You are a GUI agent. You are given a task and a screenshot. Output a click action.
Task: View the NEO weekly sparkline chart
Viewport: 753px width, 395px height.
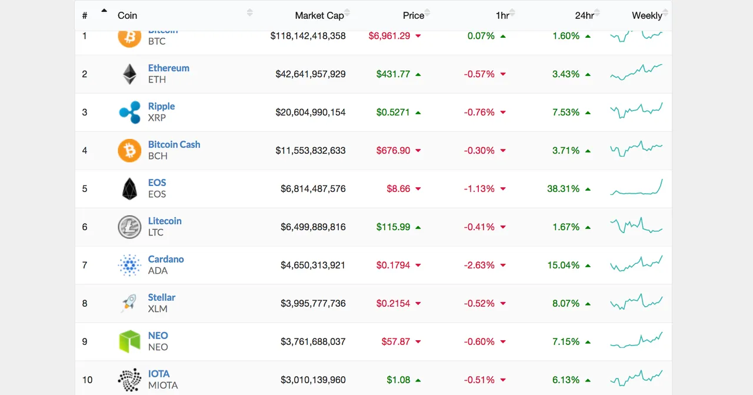click(637, 340)
